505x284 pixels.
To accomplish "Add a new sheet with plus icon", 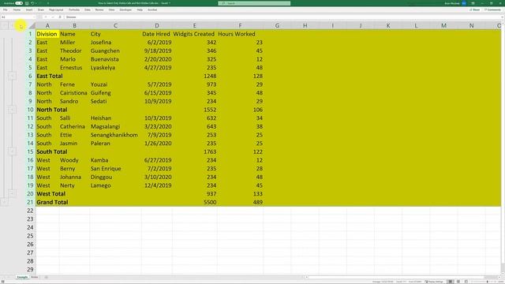I will [46, 277].
